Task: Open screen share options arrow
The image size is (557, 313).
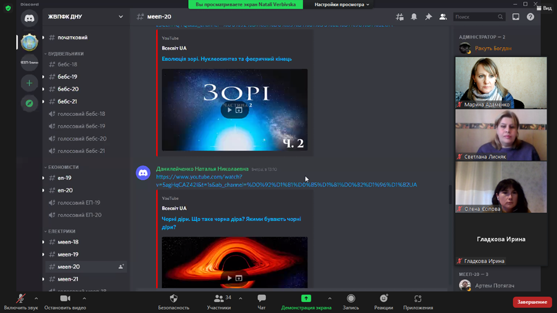Action: click(x=329, y=299)
